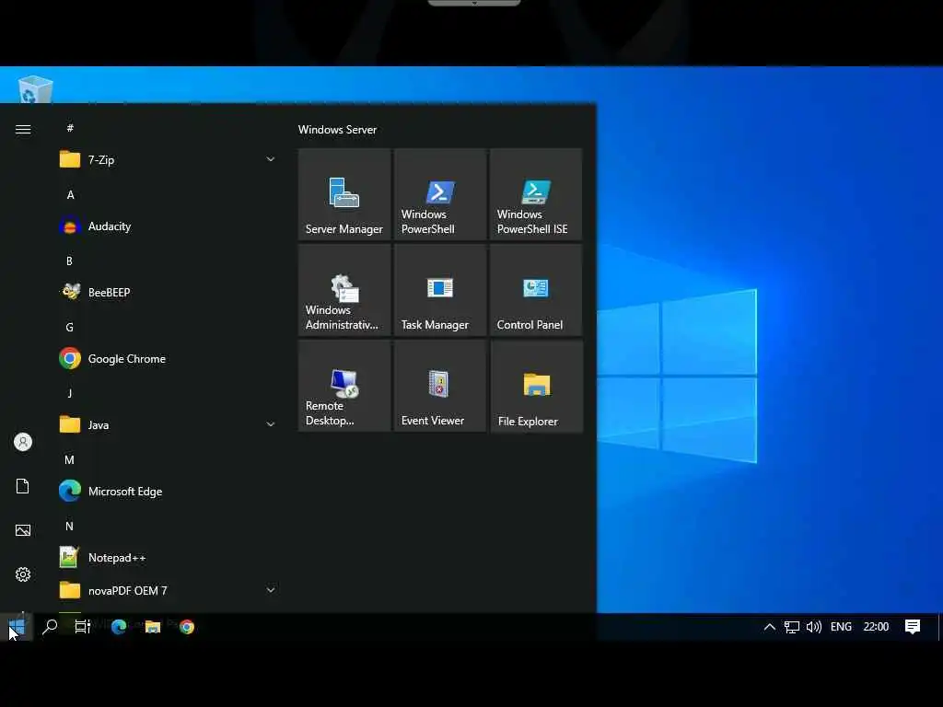This screenshot has width=943, height=707.
Task: Open Google Chrome from the taskbar
Action: tap(187, 627)
